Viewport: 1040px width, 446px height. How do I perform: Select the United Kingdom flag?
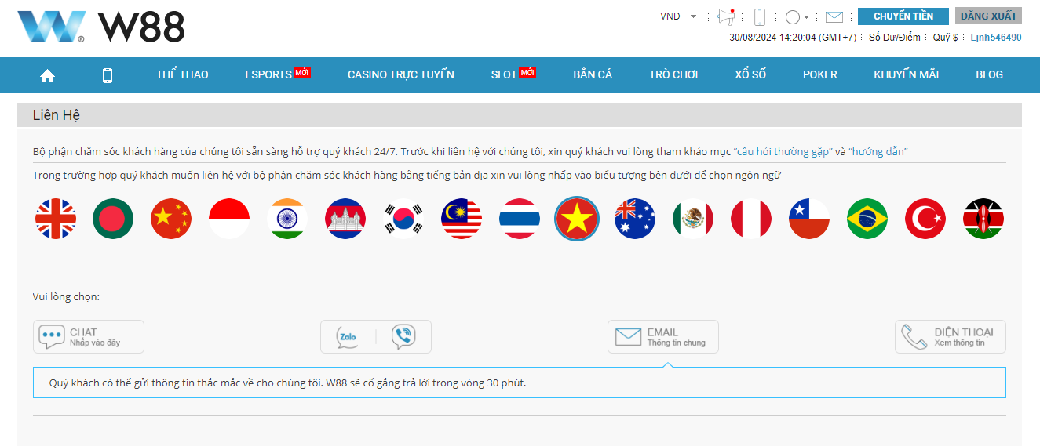click(56, 219)
